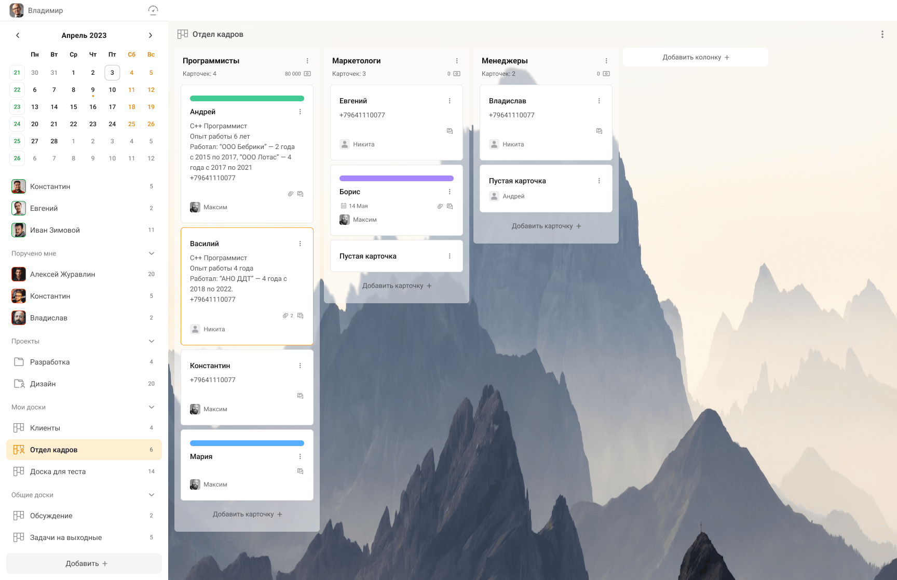Click comments icon on Владислав card
897x580 pixels.
pyautogui.click(x=599, y=131)
